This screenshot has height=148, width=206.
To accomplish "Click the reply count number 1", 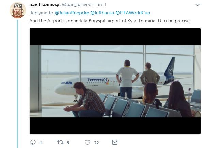I will pos(41,143).
